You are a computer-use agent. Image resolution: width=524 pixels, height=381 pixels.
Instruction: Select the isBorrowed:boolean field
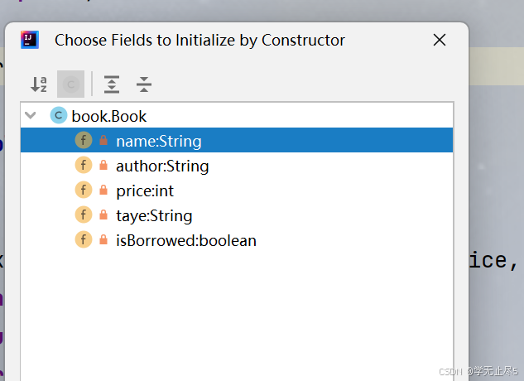point(185,240)
